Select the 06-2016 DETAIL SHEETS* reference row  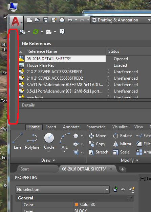click(x=65, y=59)
